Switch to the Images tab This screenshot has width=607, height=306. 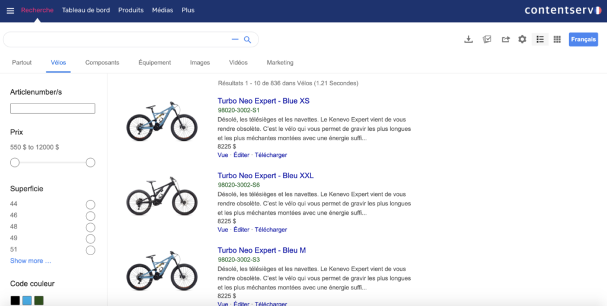click(200, 63)
